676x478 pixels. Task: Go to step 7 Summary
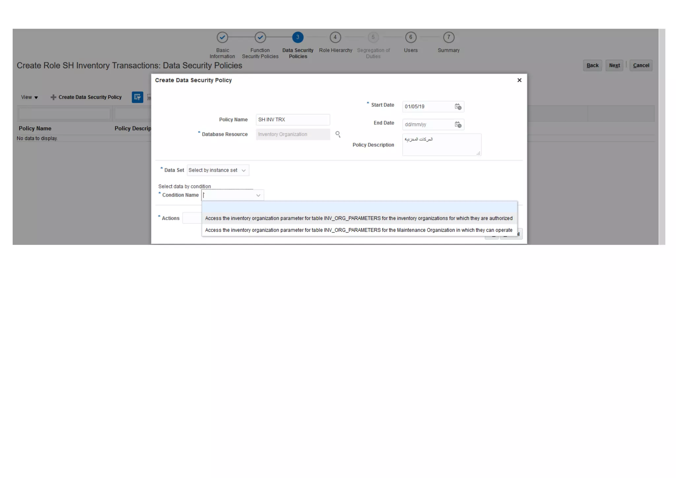point(449,37)
